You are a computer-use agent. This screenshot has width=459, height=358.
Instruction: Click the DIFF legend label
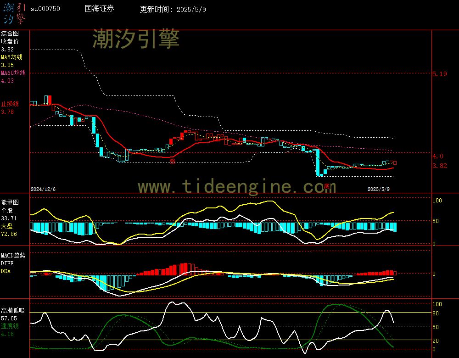(7, 263)
